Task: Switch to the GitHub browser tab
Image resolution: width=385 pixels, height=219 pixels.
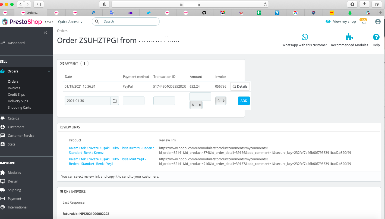Action: click(204, 13)
